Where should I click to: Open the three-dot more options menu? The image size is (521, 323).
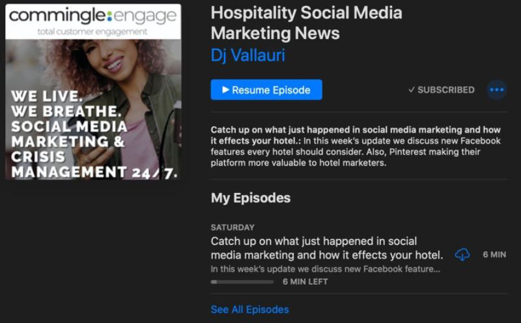pos(497,90)
